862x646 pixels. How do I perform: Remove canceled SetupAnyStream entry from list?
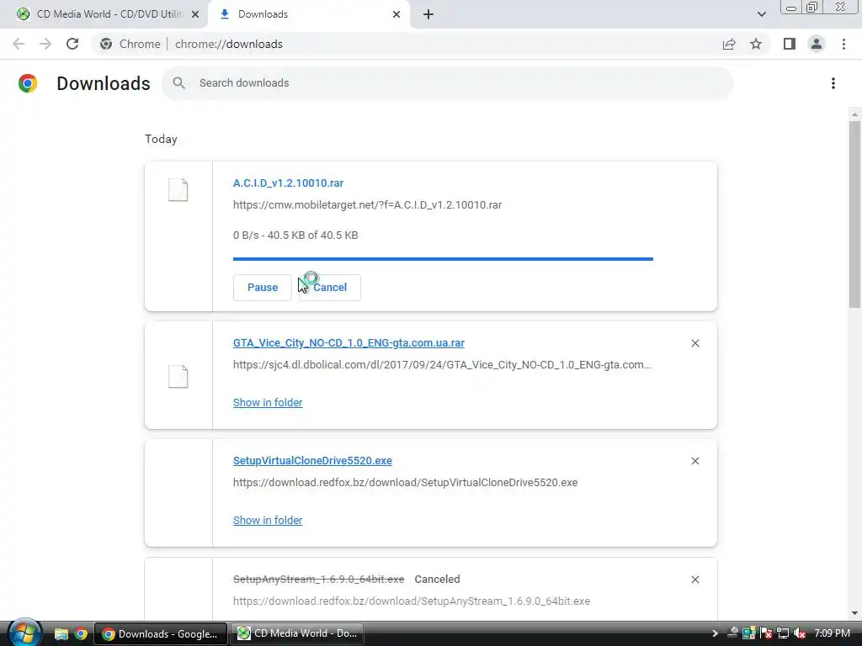pos(694,580)
